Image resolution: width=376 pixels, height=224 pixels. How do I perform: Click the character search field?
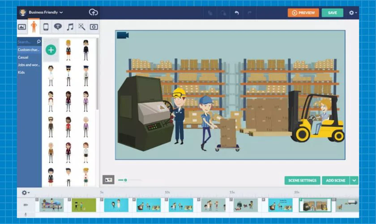click(26, 42)
